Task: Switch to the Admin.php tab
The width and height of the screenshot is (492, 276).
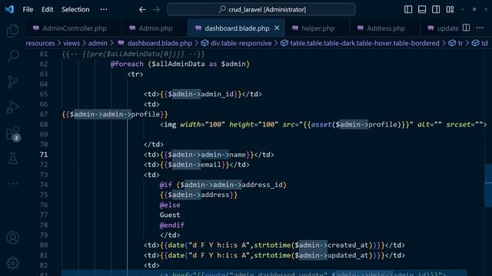Action: 155,28
